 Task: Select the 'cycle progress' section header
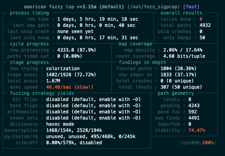[x=29, y=44]
